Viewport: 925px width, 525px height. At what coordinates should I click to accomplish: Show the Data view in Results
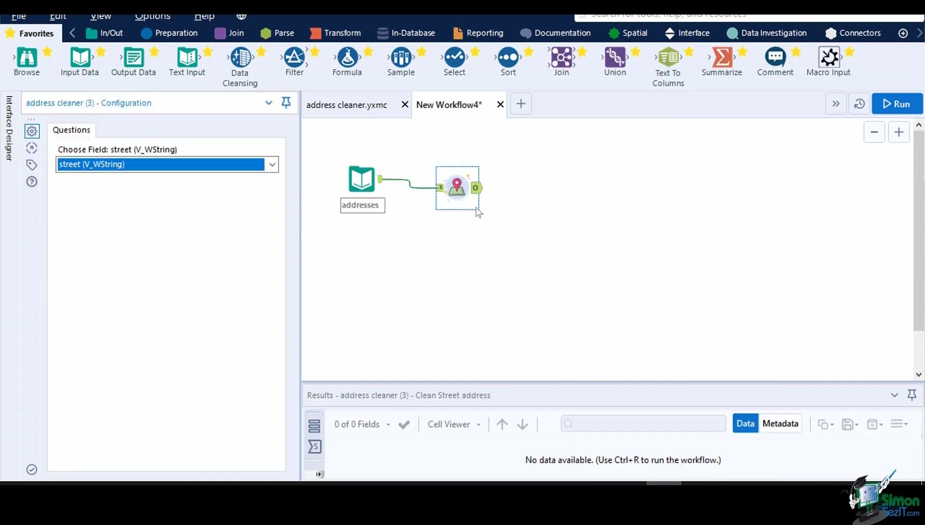745,423
